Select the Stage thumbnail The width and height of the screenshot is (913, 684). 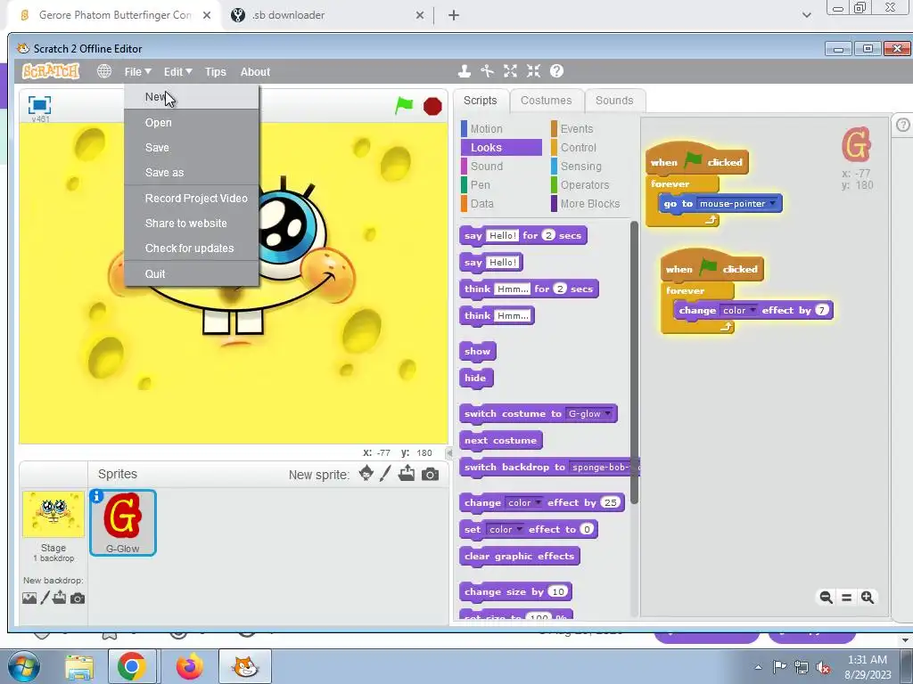point(53,514)
